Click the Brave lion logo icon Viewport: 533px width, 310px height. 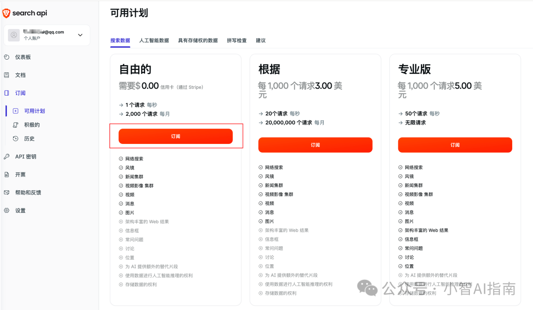6,13
